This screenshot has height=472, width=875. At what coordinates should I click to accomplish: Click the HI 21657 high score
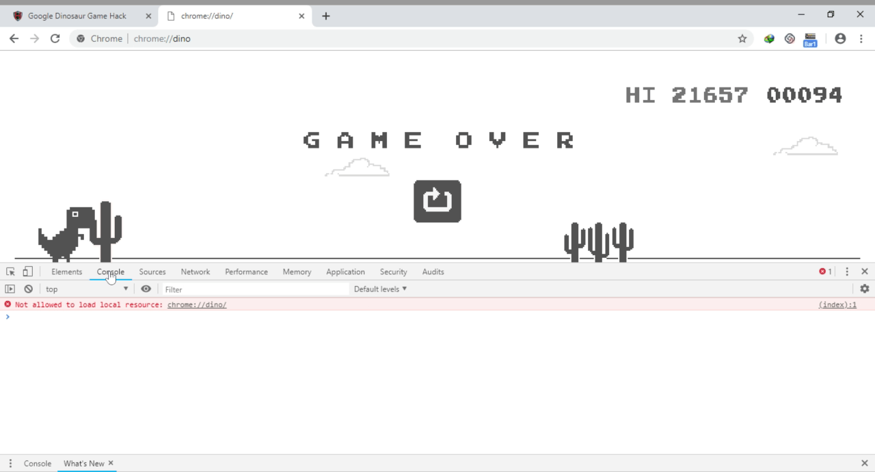686,95
